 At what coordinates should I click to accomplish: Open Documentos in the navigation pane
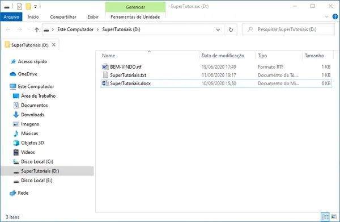[34, 106]
